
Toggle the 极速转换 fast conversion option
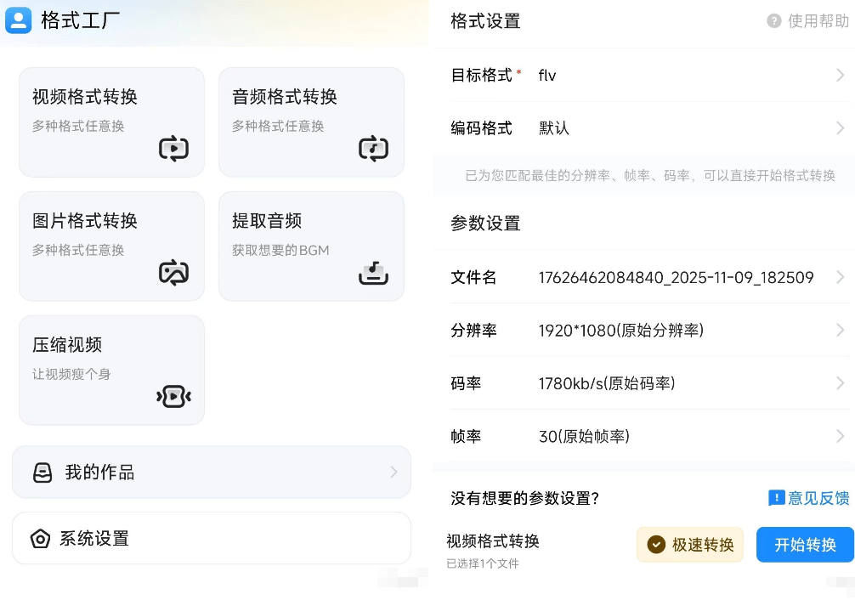pos(690,545)
